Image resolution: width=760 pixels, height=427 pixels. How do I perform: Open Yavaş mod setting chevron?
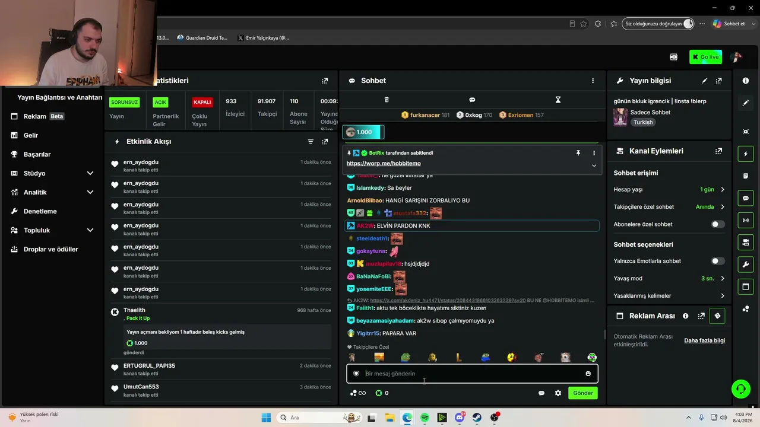tap(723, 278)
